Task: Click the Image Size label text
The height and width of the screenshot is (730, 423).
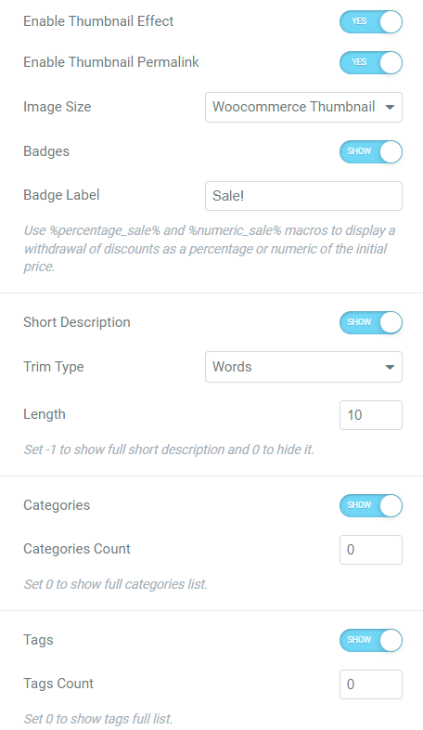Action: pyautogui.click(x=58, y=107)
